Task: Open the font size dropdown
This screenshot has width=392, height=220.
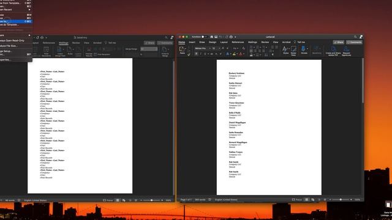Action: coord(219,48)
